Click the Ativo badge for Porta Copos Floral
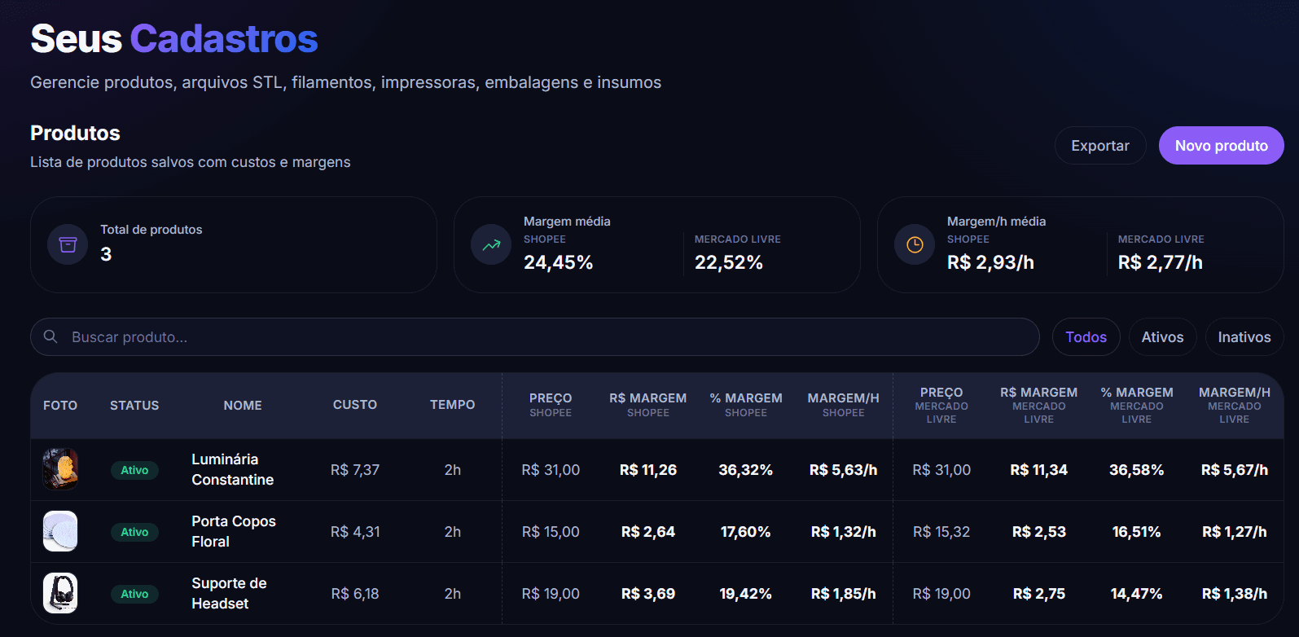The height and width of the screenshot is (637, 1299). pos(134,532)
